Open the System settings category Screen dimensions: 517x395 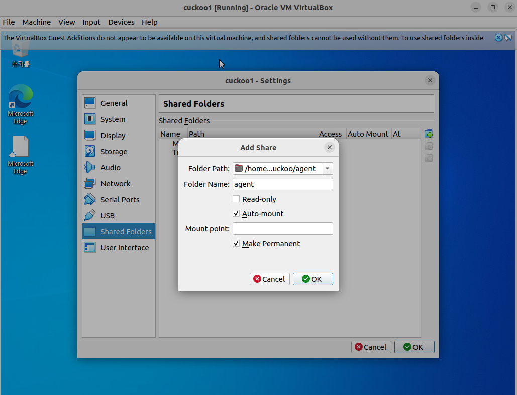point(119,119)
